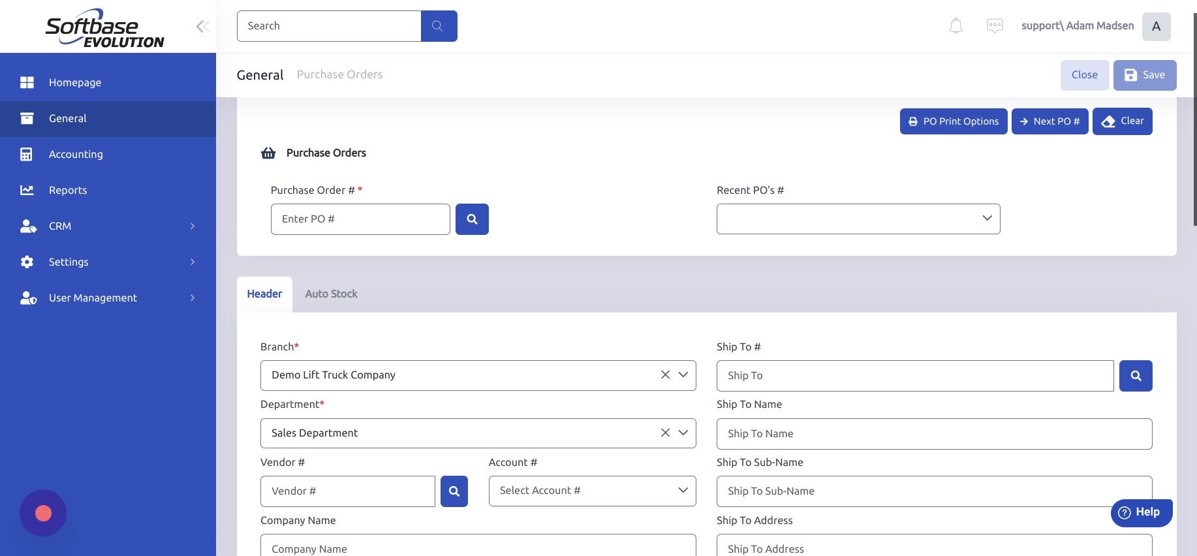Click the Settings gear icon
The height and width of the screenshot is (556, 1197).
pyautogui.click(x=27, y=262)
